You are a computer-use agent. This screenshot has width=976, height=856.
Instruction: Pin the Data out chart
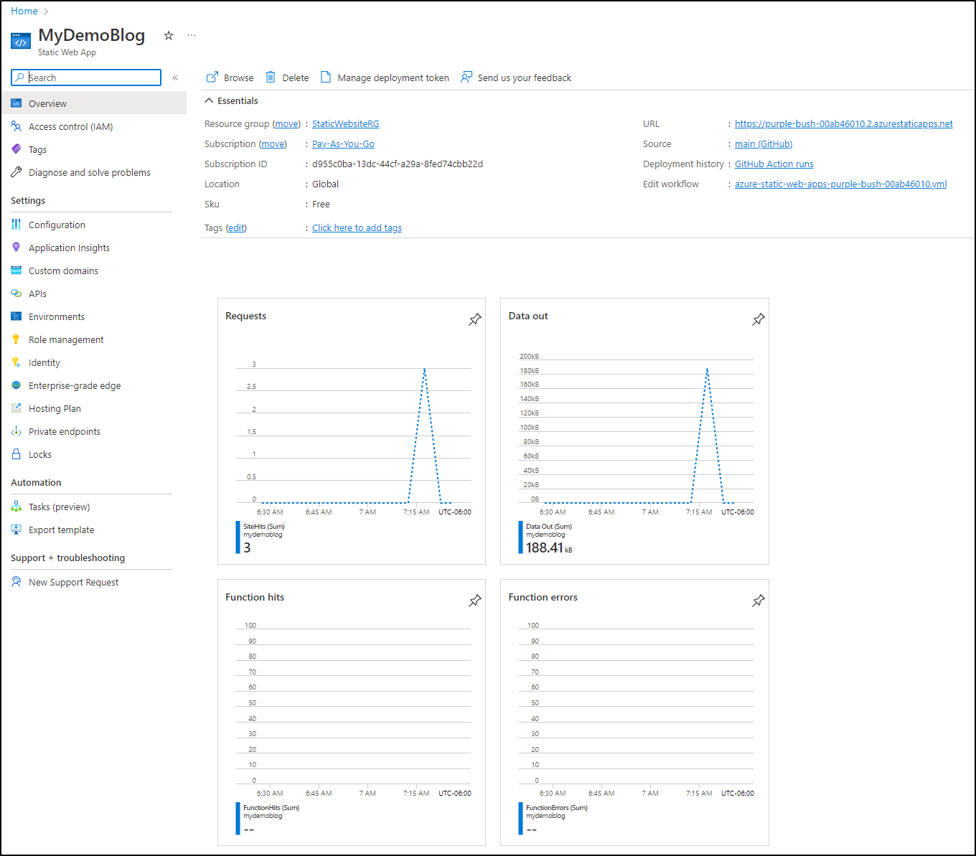(x=759, y=319)
